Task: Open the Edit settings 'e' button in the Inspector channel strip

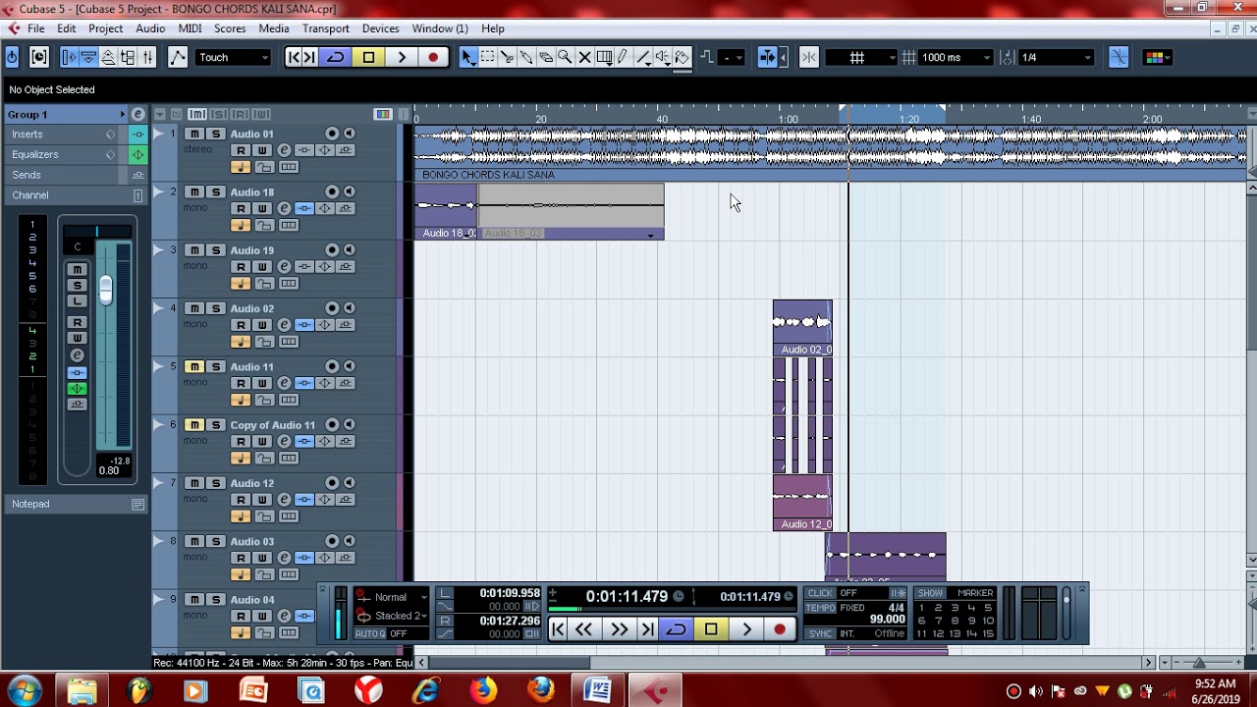Action: click(x=77, y=355)
